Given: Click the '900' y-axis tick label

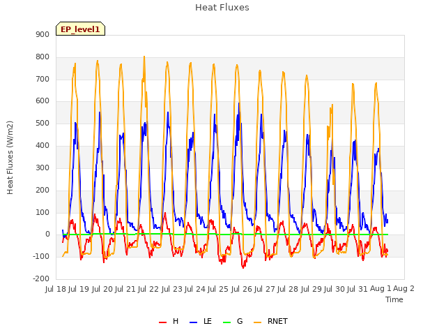Looking at the screenshot, I should [43, 34].
